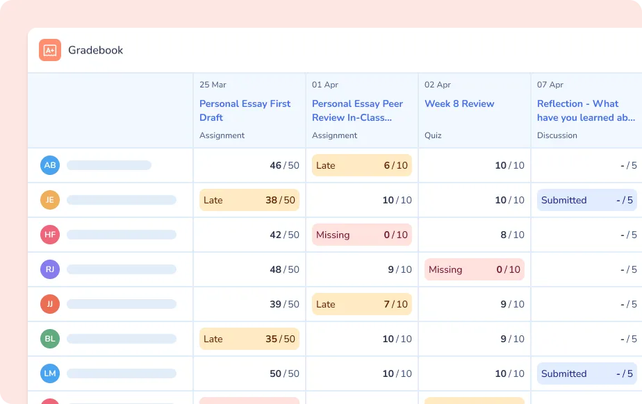
Task: Open student BL's avatar icon
Action: click(49, 339)
